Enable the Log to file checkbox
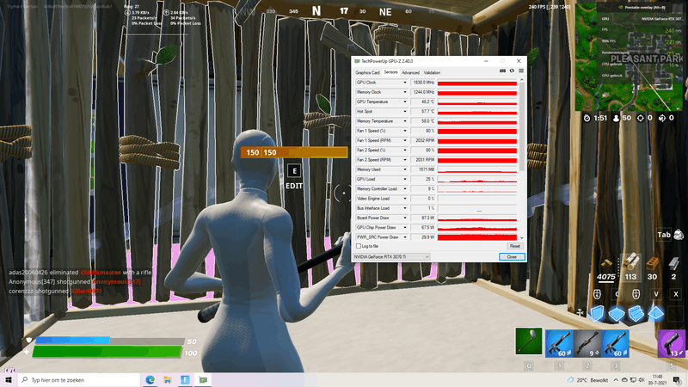688x387 pixels. [359, 246]
